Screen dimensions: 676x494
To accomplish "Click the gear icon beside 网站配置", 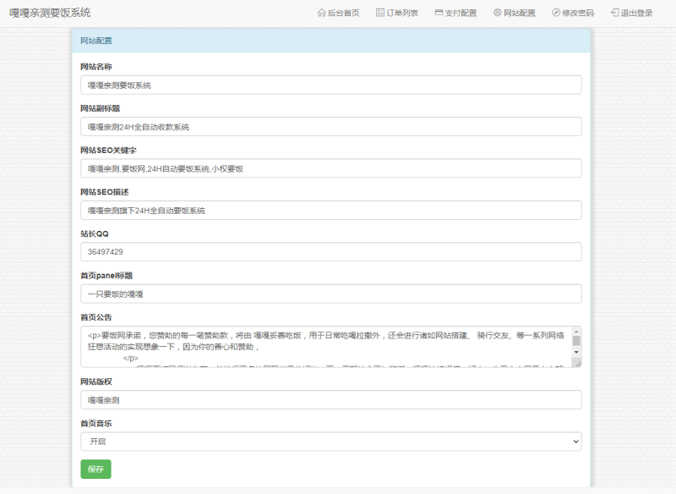I will click(498, 13).
